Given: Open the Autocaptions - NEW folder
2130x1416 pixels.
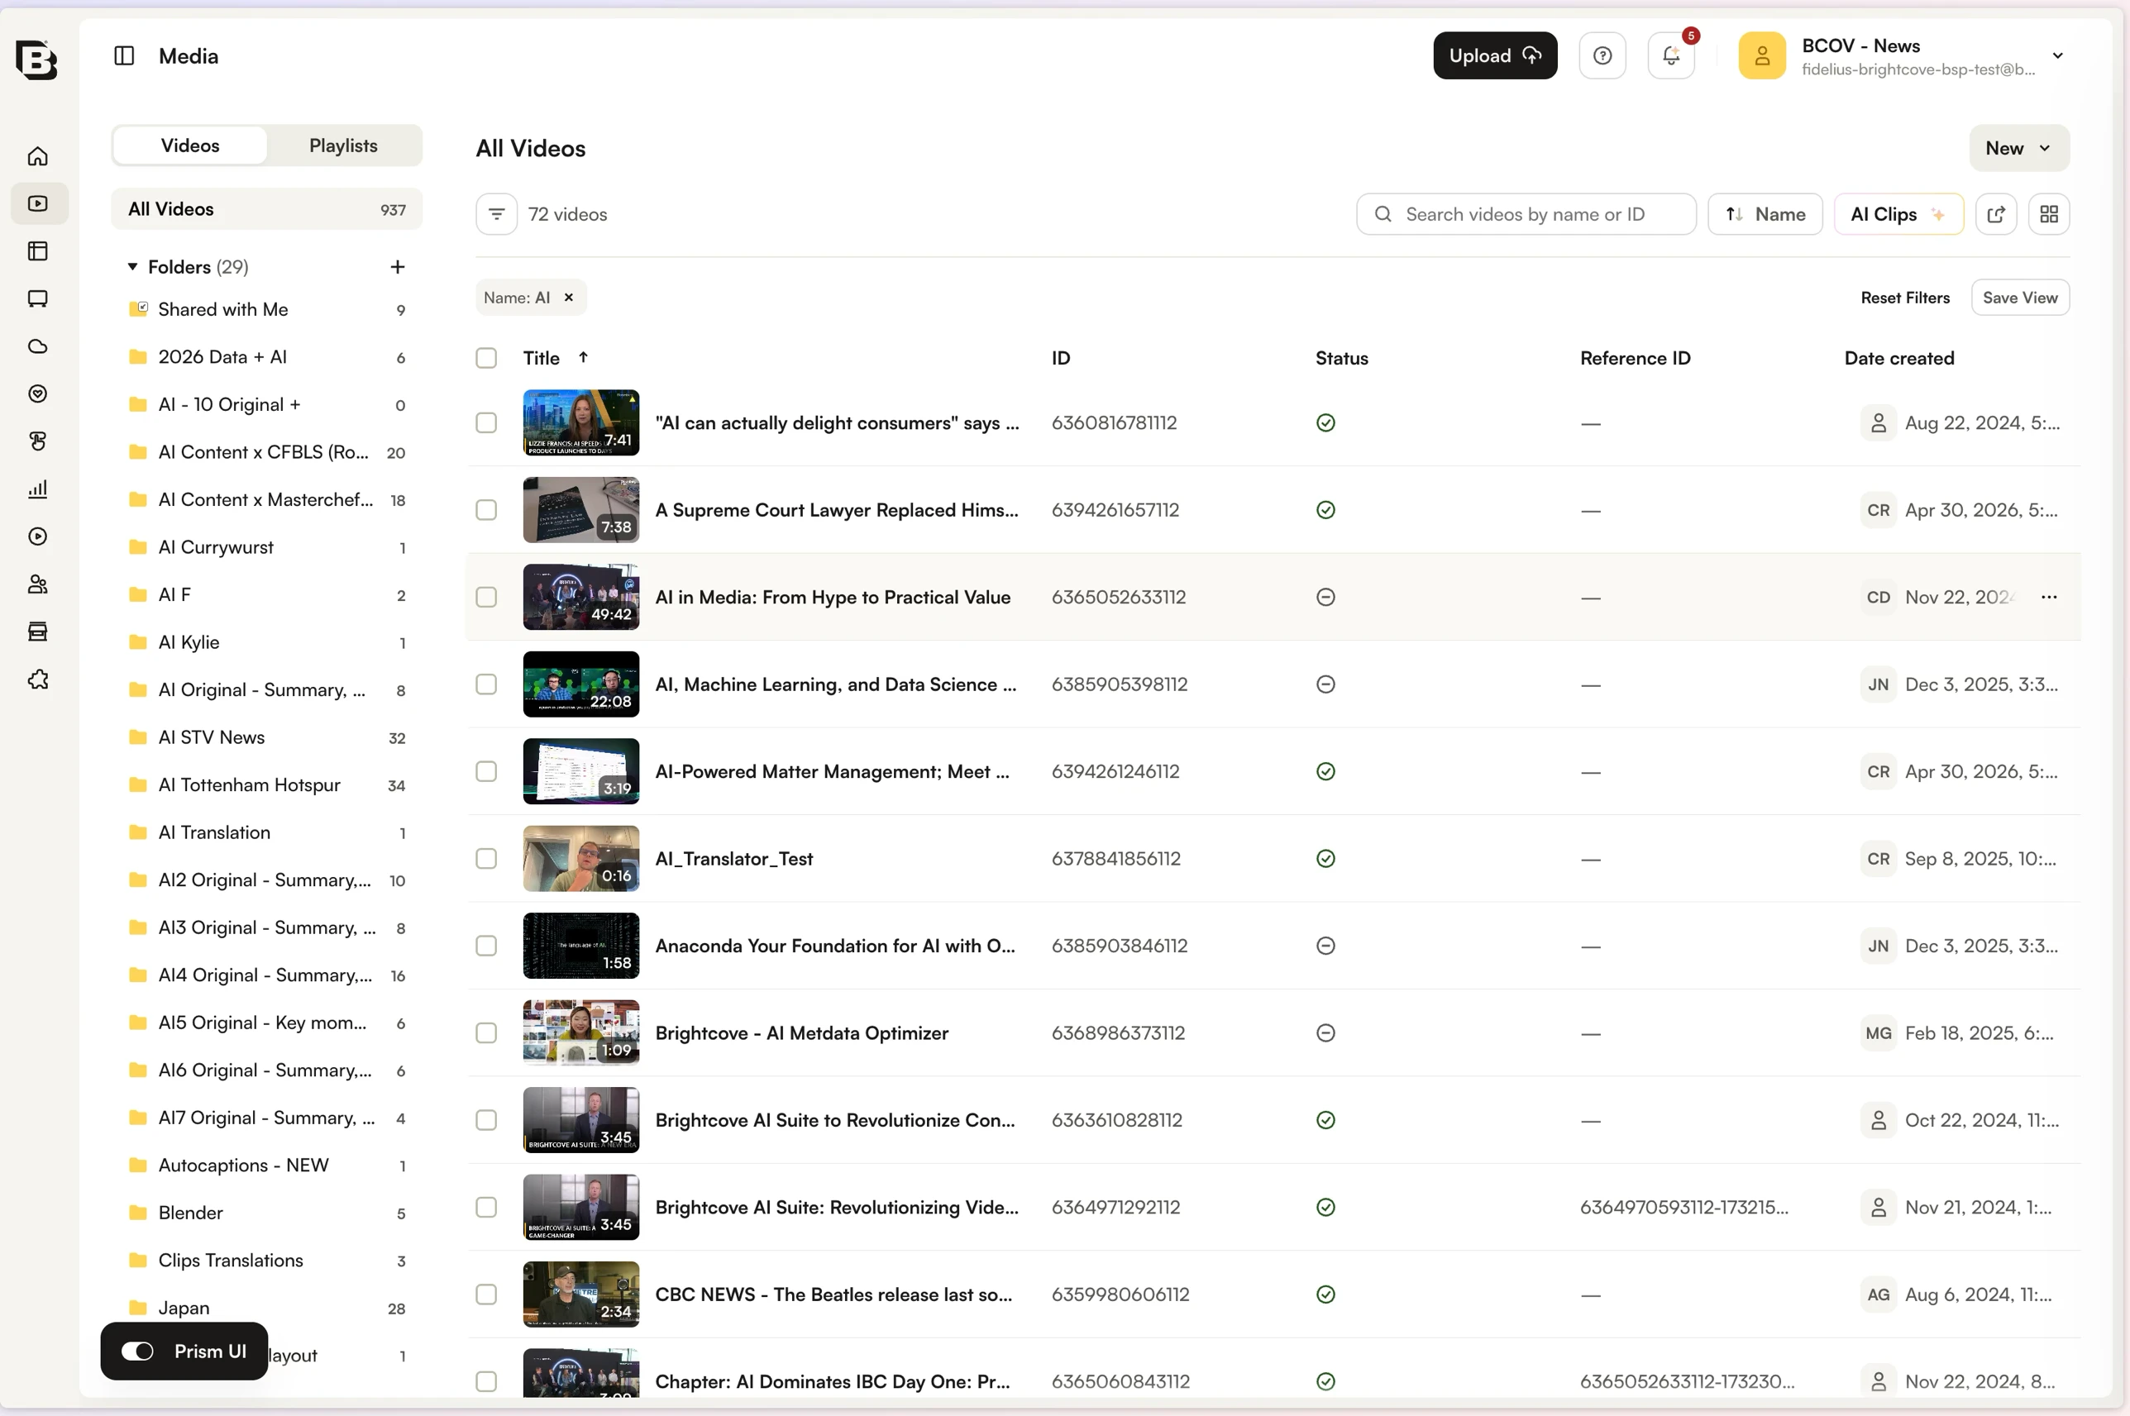Looking at the screenshot, I should pyautogui.click(x=266, y=1165).
